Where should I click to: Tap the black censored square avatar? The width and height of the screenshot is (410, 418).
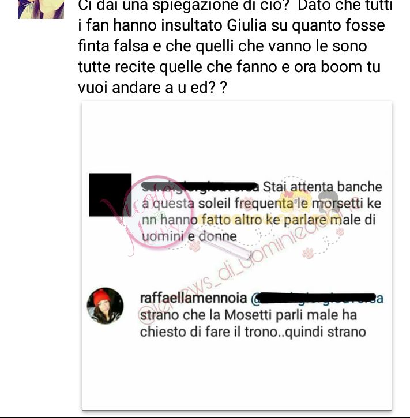[110, 195]
